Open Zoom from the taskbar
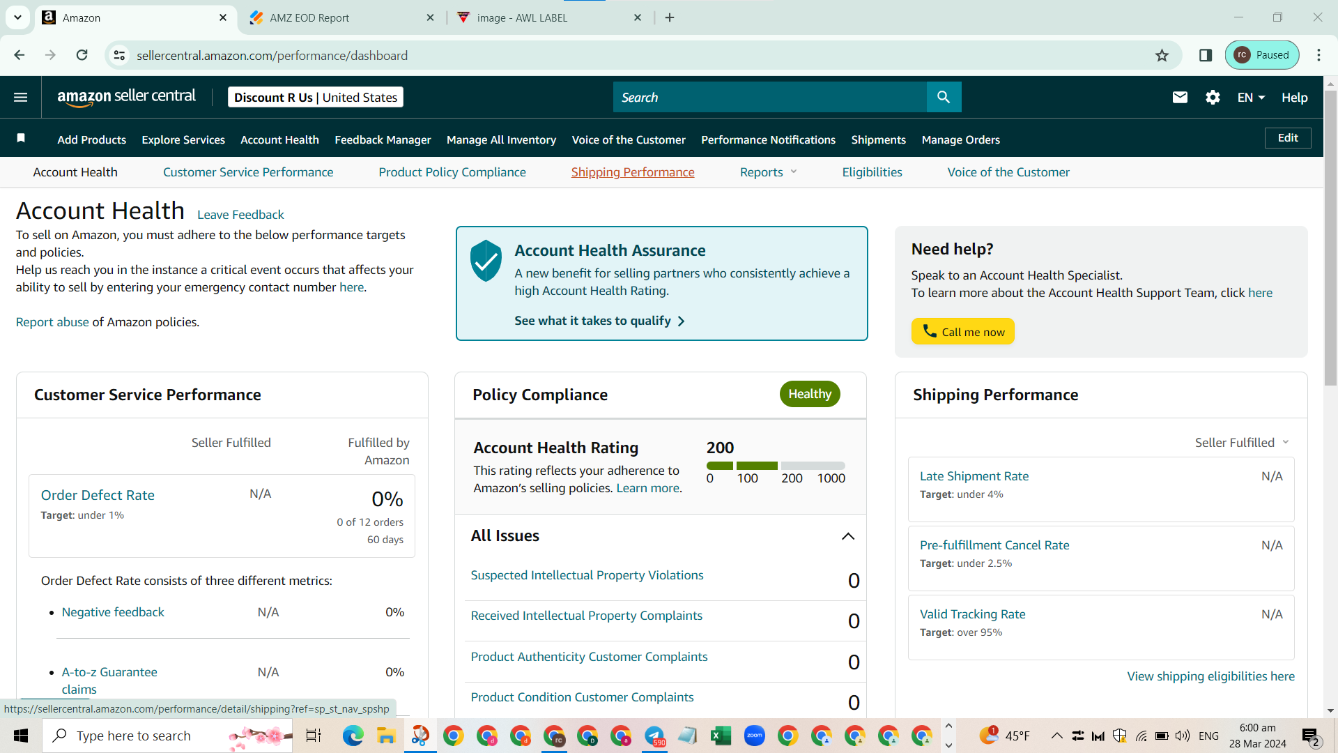This screenshot has height=753, width=1338. point(754,736)
